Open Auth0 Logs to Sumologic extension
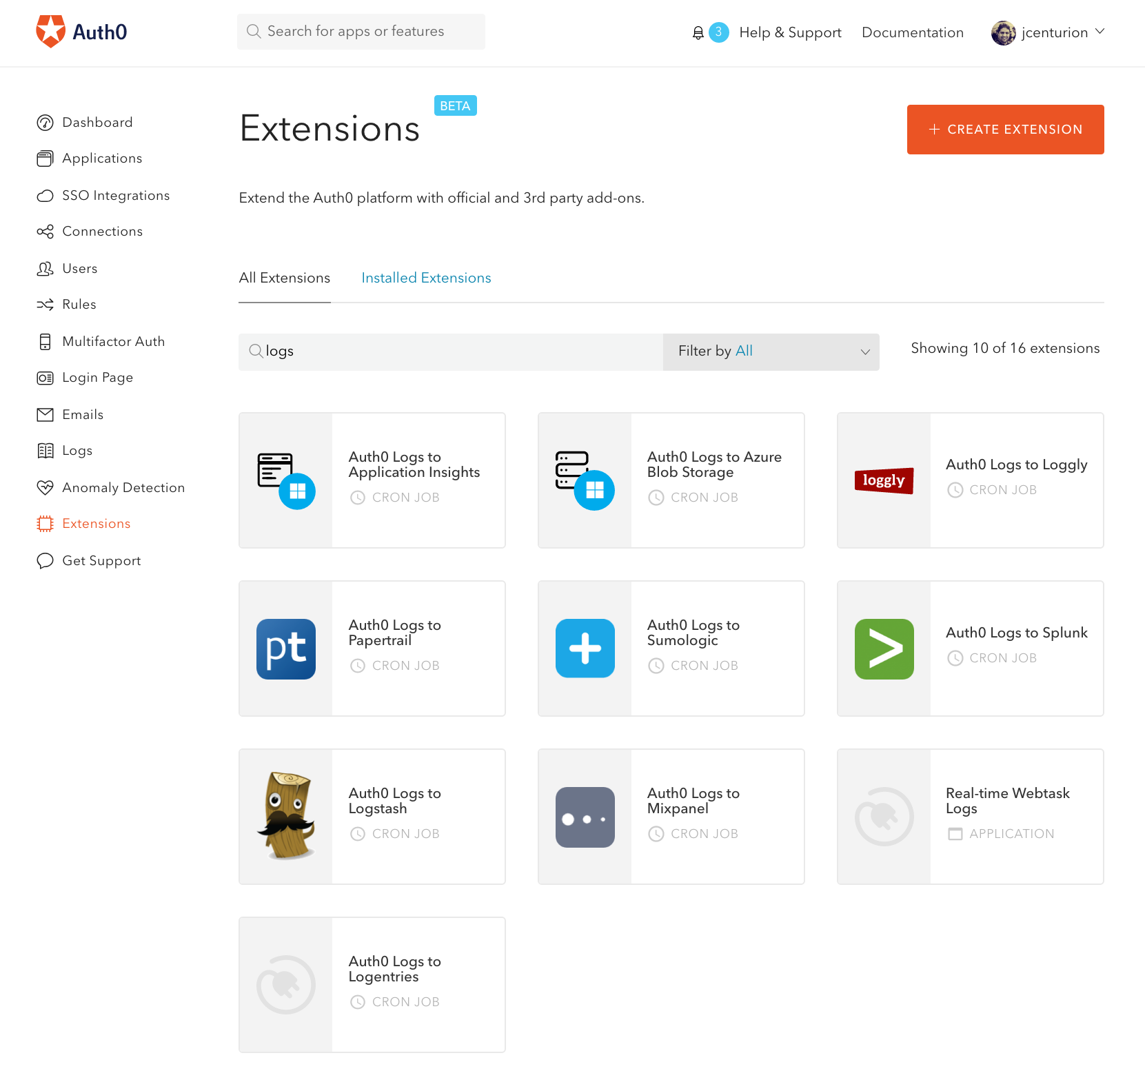The image size is (1145, 1082). (x=671, y=649)
